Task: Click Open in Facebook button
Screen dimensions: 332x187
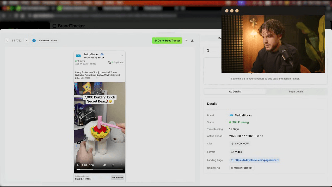Action: tap(242, 168)
